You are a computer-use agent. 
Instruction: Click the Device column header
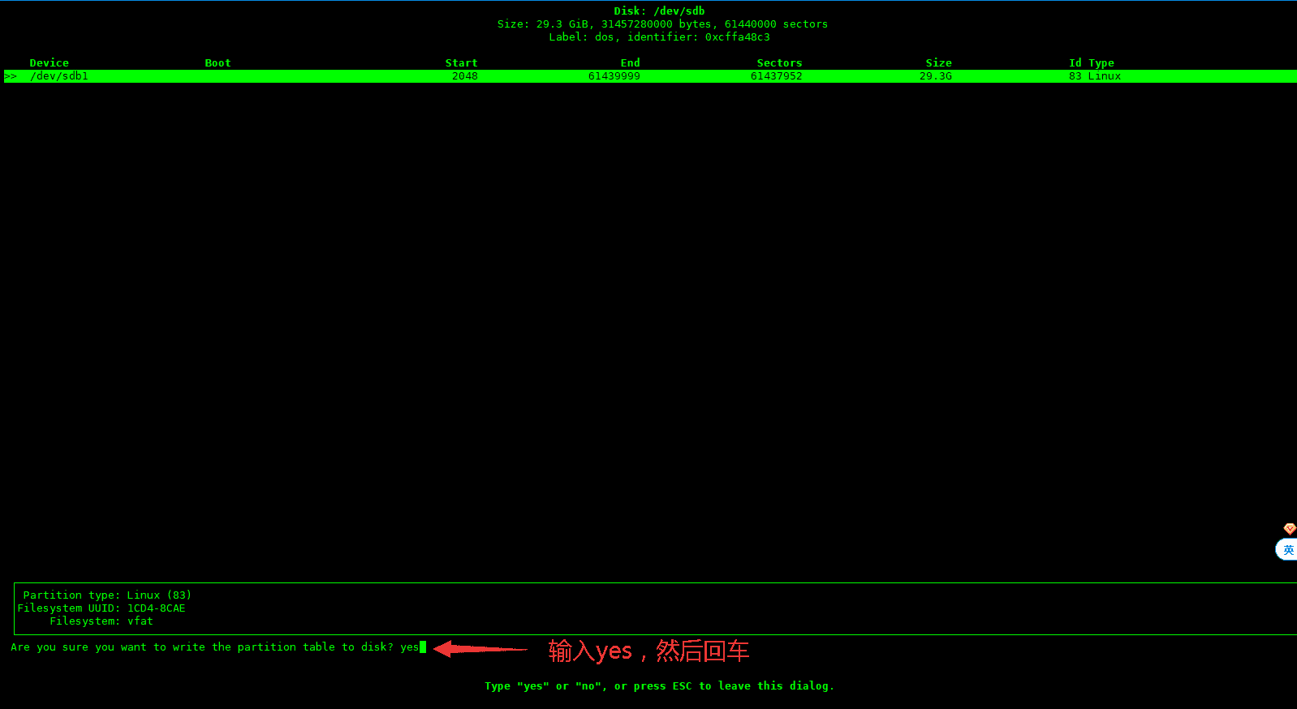(49, 63)
